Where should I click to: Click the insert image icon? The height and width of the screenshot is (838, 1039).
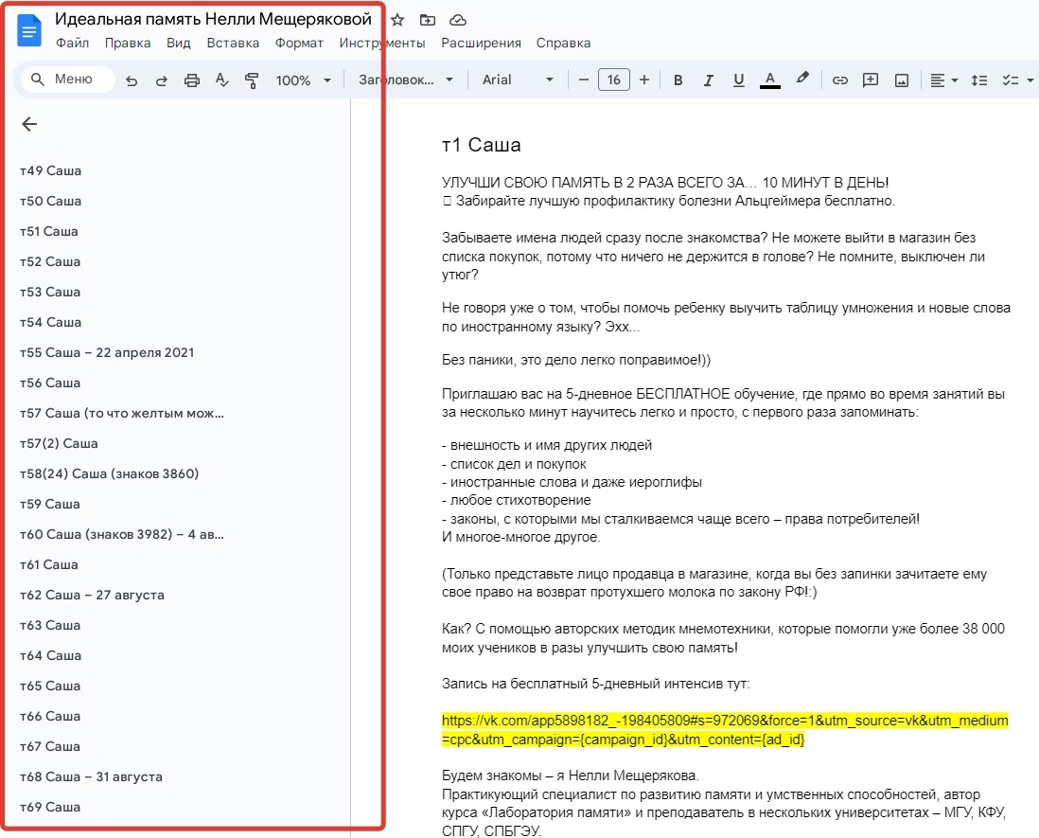pyautogui.click(x=902, y=80)
